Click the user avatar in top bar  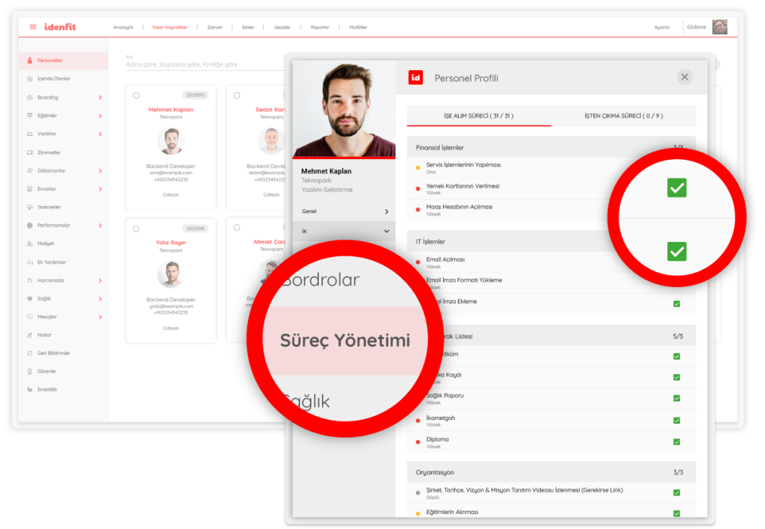(x=719, y=27)
